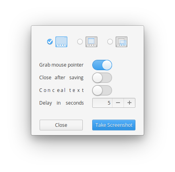175x172 pixels.
Task: Select the full screen capture icon
Action: [x=61, y=42]
